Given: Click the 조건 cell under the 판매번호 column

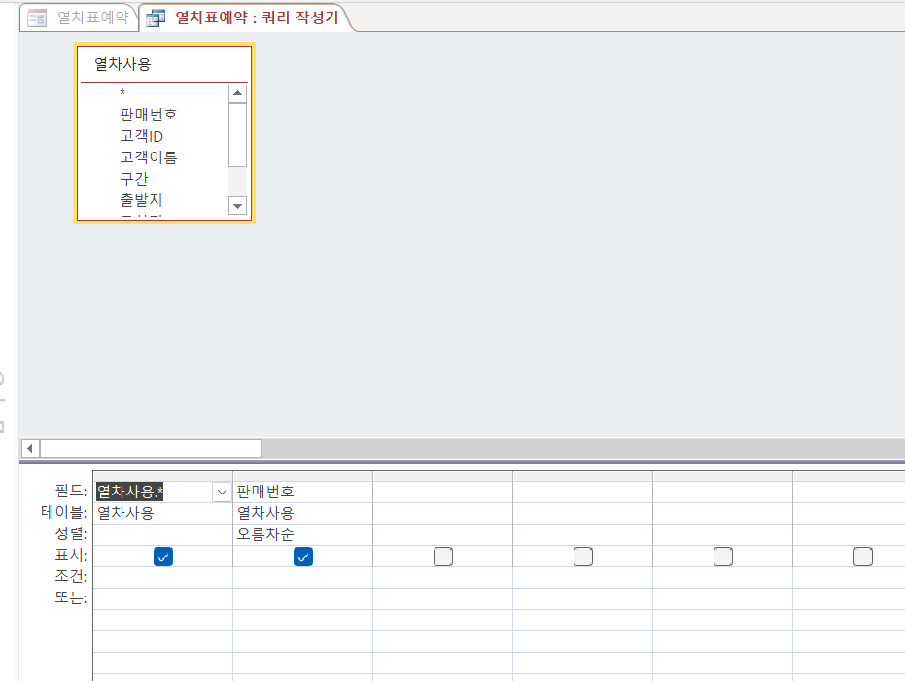Looking at the screenshot, I should pyautogui.click(x=302, y=577).
